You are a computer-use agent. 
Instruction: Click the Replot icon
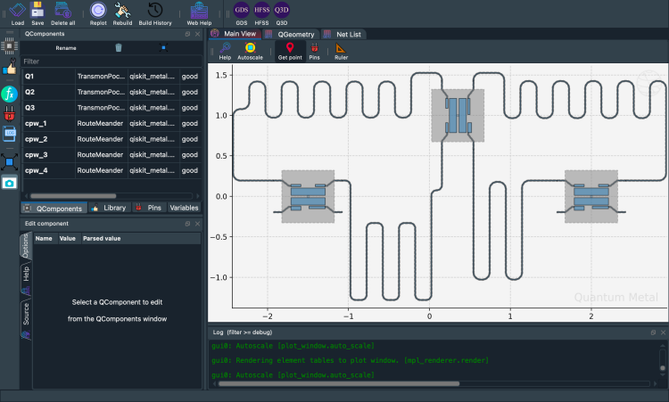[x=98, y=13]
